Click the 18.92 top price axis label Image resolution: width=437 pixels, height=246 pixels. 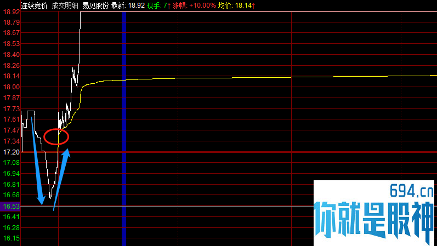coord(12,12)
